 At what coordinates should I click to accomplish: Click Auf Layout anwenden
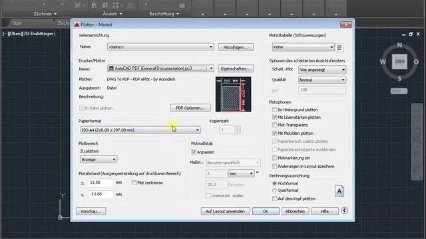(x=225, y=211)
